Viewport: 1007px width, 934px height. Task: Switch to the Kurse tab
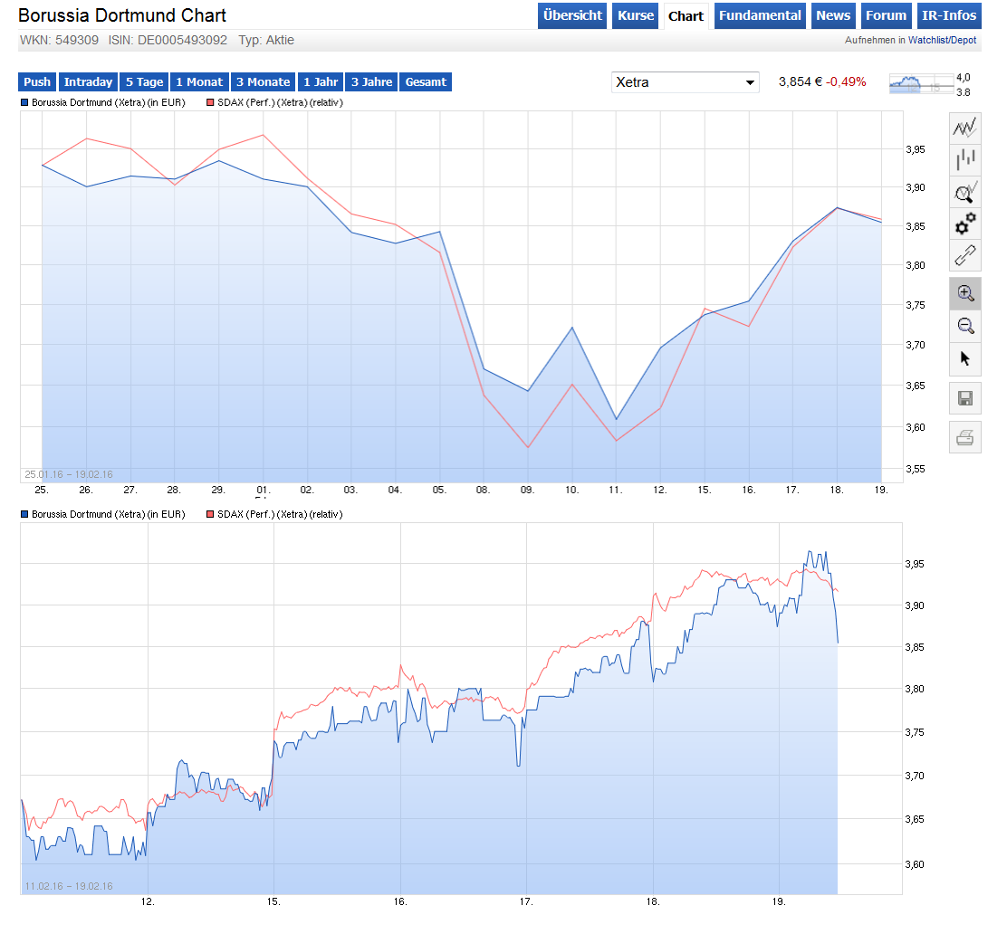pos(636,15)
